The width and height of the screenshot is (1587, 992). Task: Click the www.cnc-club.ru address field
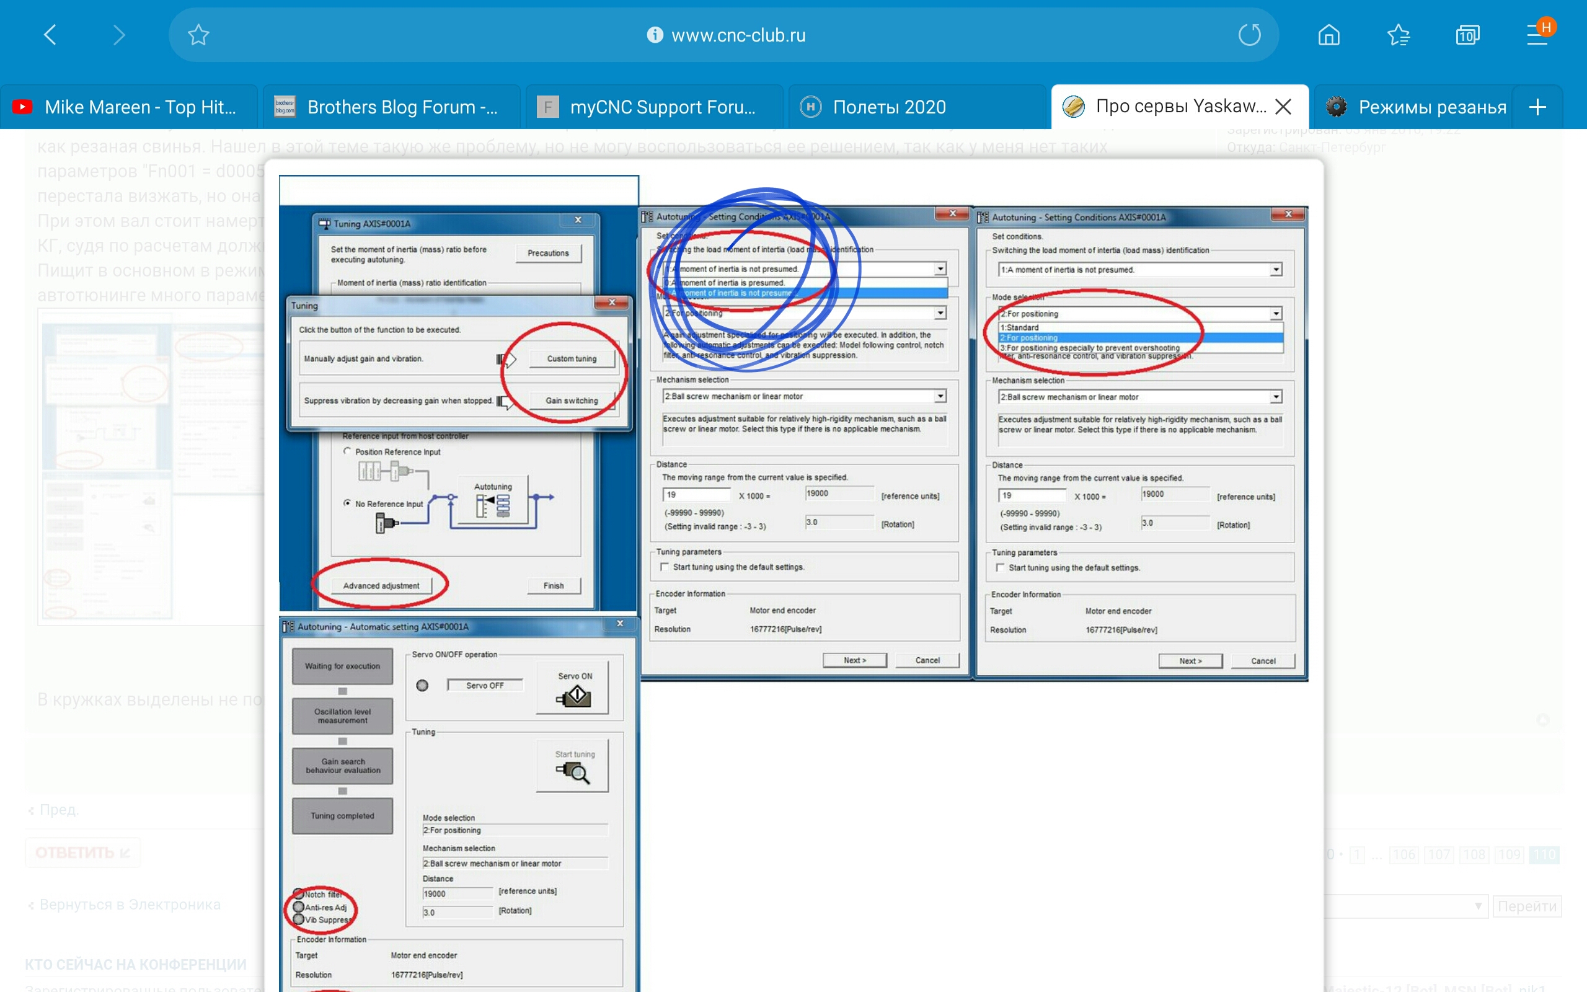[738, 35]
